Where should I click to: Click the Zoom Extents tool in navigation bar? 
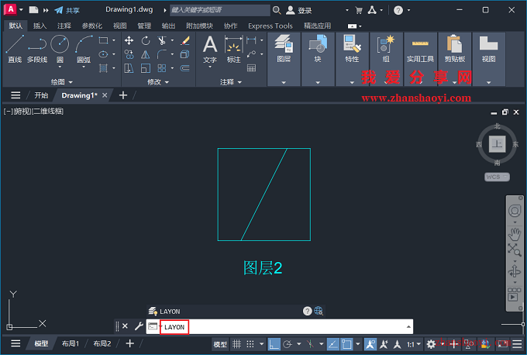515,250
